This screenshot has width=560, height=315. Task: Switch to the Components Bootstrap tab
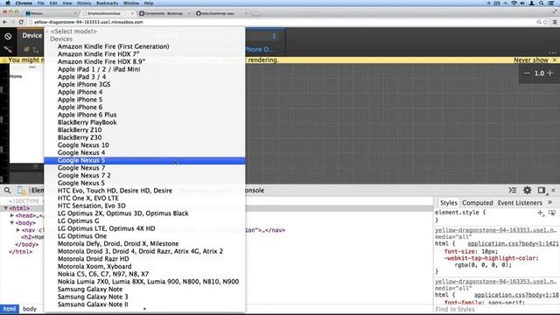tap(164, 13)
